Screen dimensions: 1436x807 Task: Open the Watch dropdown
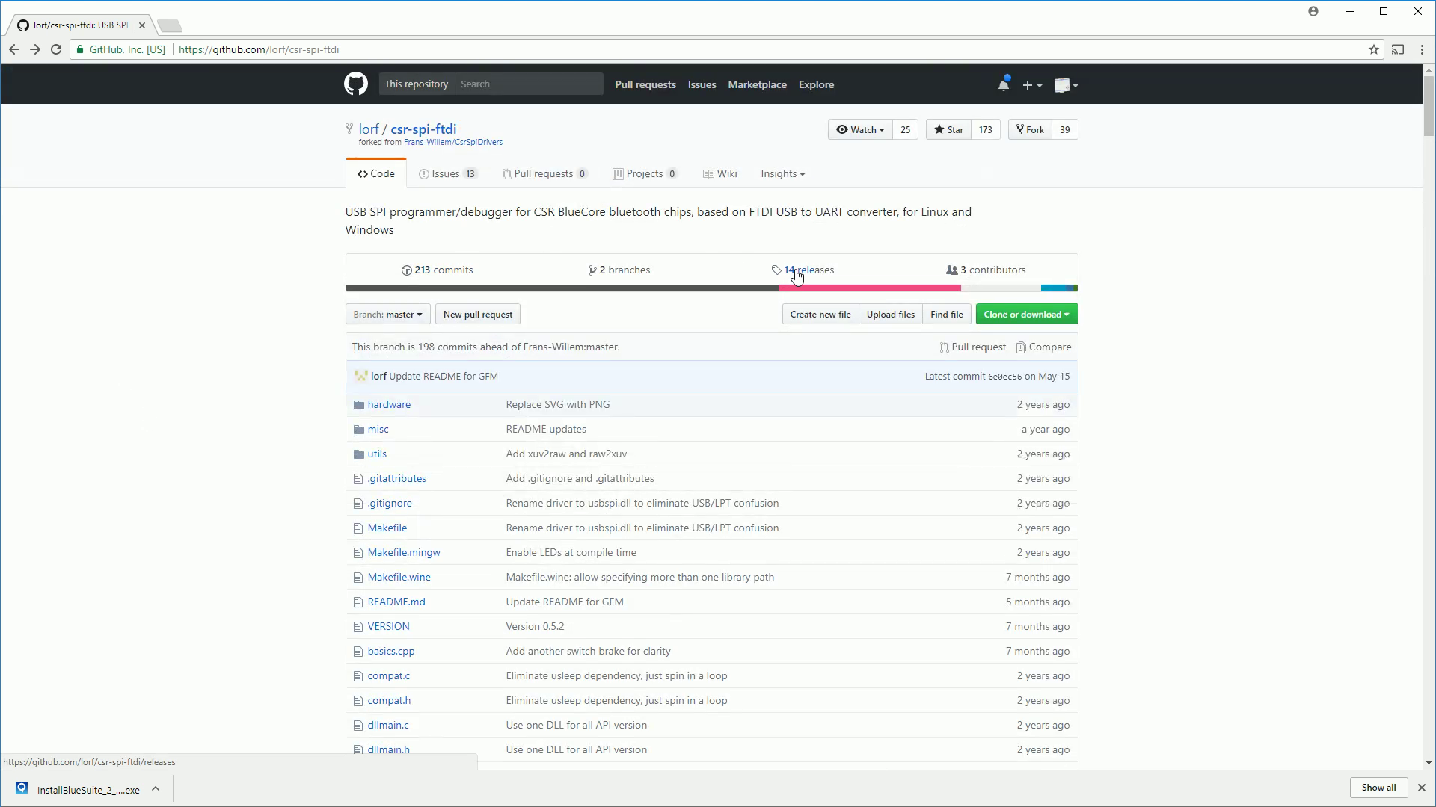point(860,129)
